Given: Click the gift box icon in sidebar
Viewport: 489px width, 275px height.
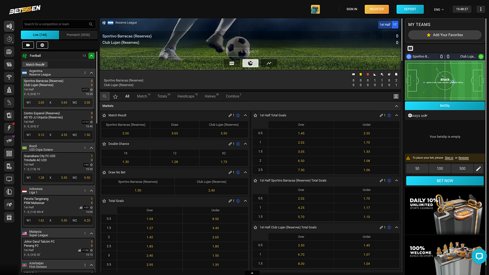Looking at the screenshot, I should click(9, 217).
